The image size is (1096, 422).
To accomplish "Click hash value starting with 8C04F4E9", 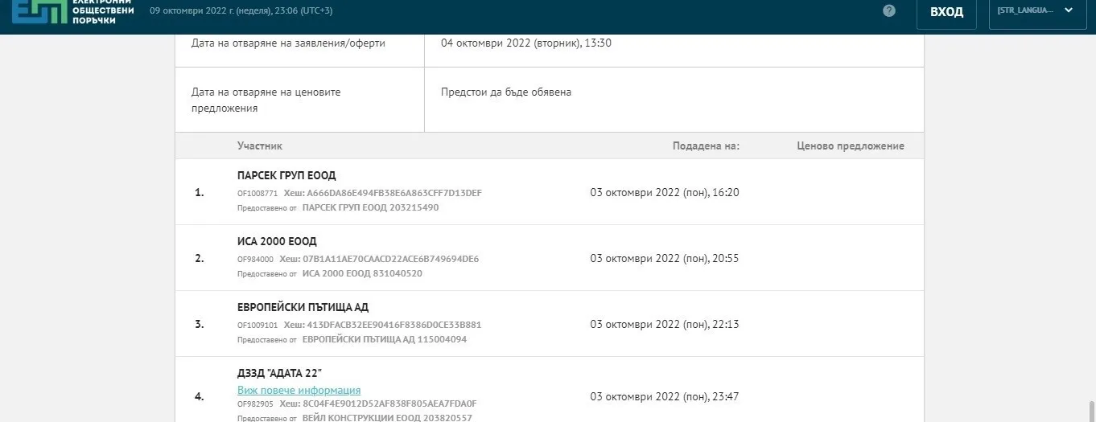I will coord(389,404).
